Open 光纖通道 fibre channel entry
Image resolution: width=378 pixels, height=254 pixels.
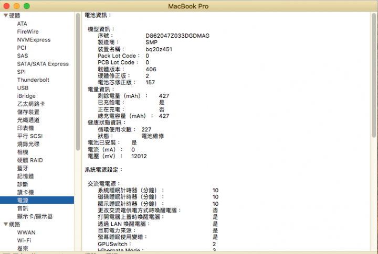coord(28,120)
